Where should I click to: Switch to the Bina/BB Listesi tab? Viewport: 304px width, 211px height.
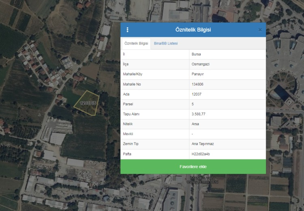166,43
